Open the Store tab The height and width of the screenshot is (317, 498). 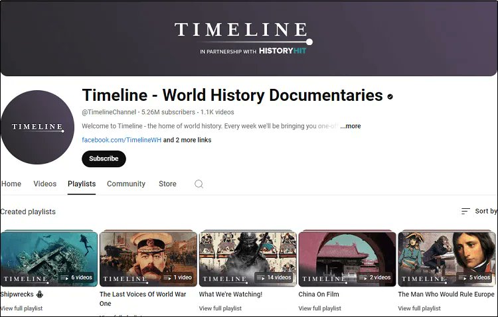tap(167, 184)
